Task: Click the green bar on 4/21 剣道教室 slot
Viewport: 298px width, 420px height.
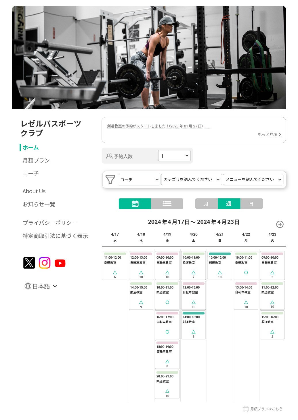Action: [220, 254]
